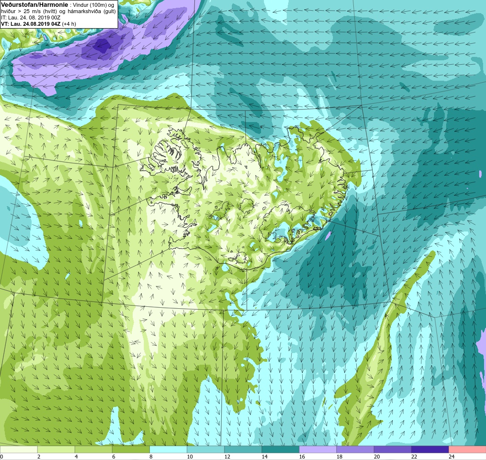Click the turquoise 10–12 m/s legend swatch

click(206, 449)
